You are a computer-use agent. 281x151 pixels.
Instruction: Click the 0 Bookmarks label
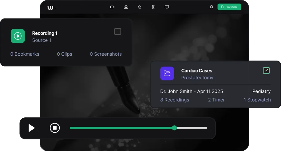click(25, 54)
